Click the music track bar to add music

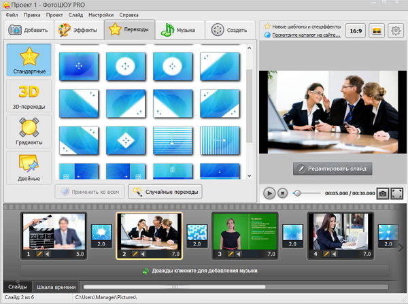click(205, 271)
